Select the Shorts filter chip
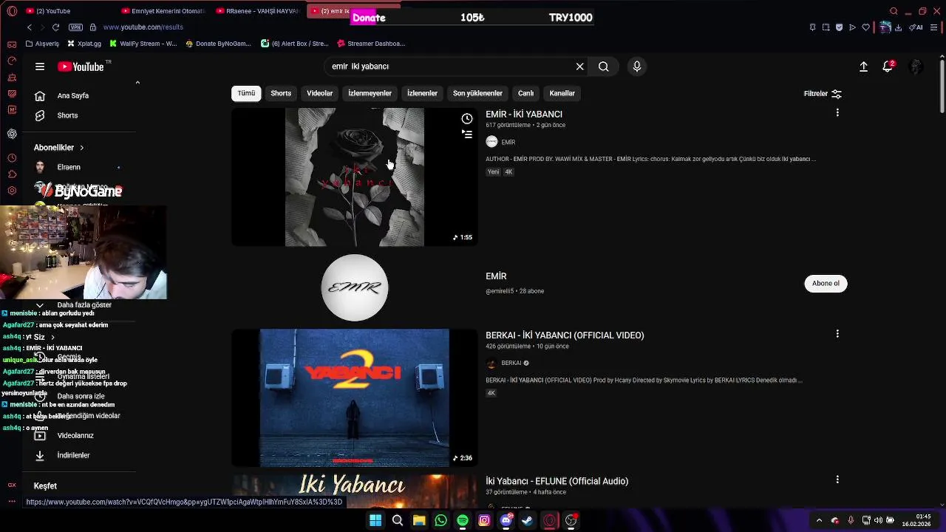946x532 pixels. 281,93
